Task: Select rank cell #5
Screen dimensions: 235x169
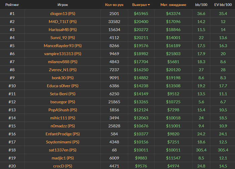Action: coord(12,46)
